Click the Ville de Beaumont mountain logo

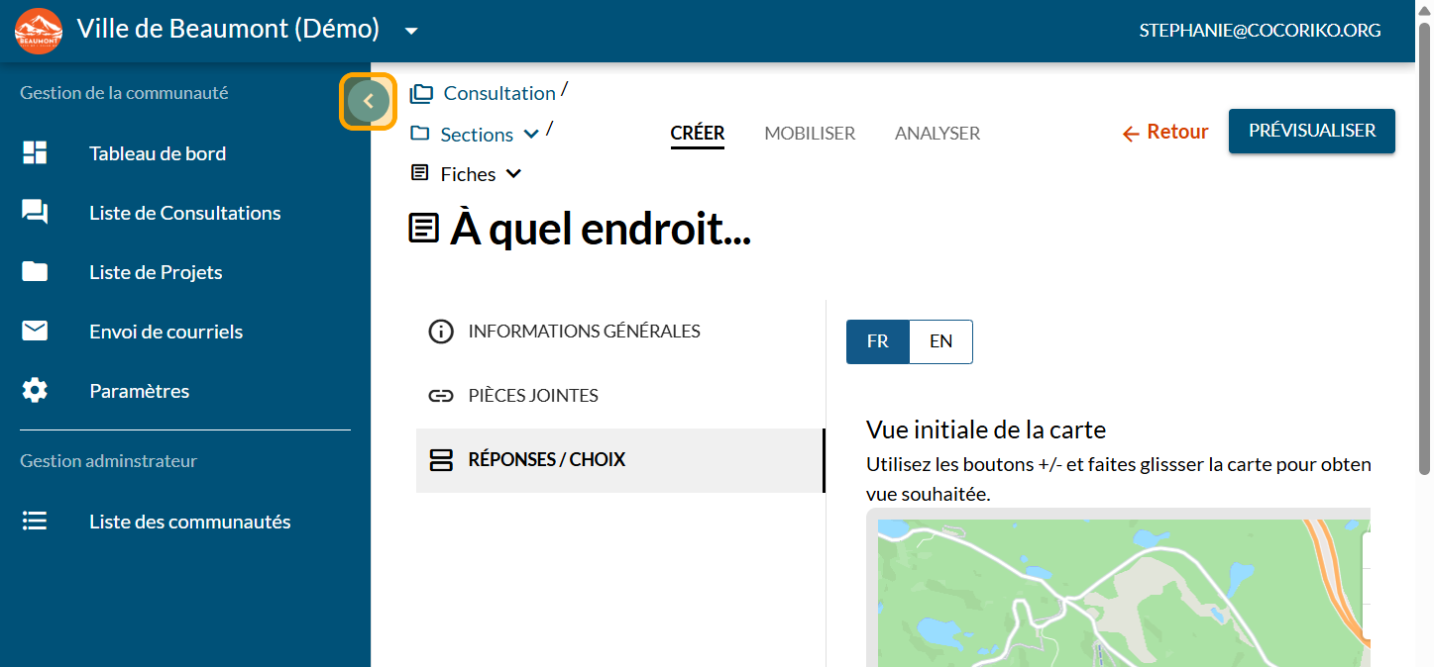39,31
